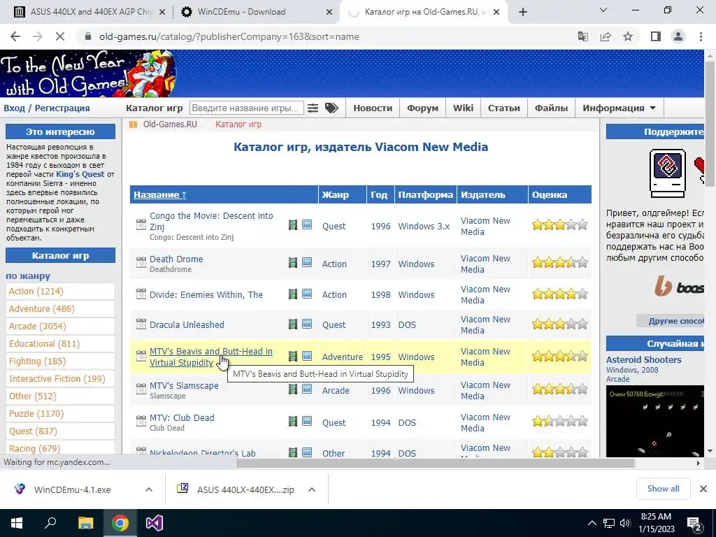Click the Каталог игр nav label
The height and width of the screenshot is (537, 716).
[x=155, y=108]
